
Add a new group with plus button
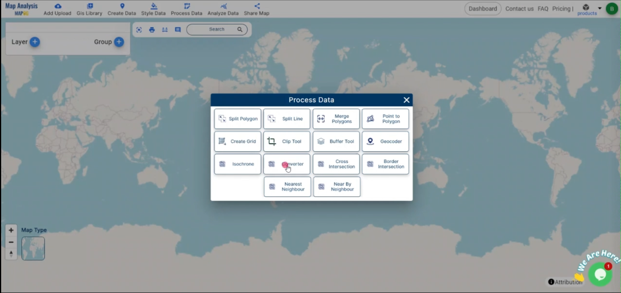(x=119, y=42)
